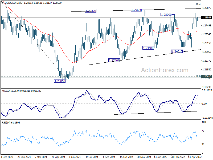Screen dimensions: 213x160
Task: Click the MACD 0.00 axis value
Action: [x=204, y=103]
